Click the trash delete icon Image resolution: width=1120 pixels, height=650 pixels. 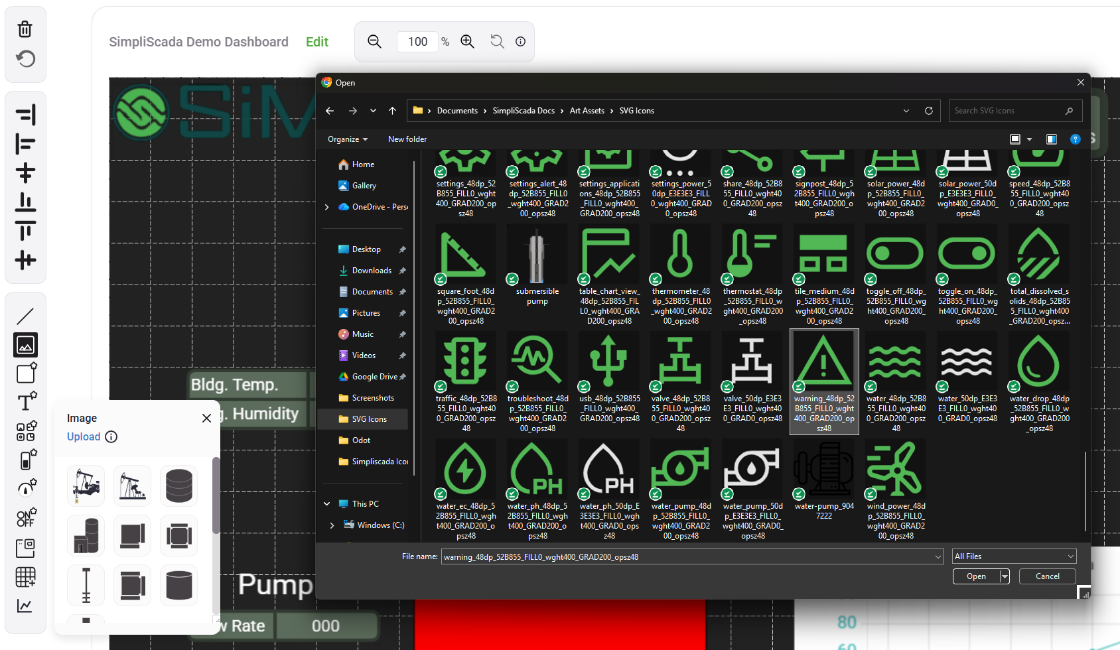tap(25, 29)
